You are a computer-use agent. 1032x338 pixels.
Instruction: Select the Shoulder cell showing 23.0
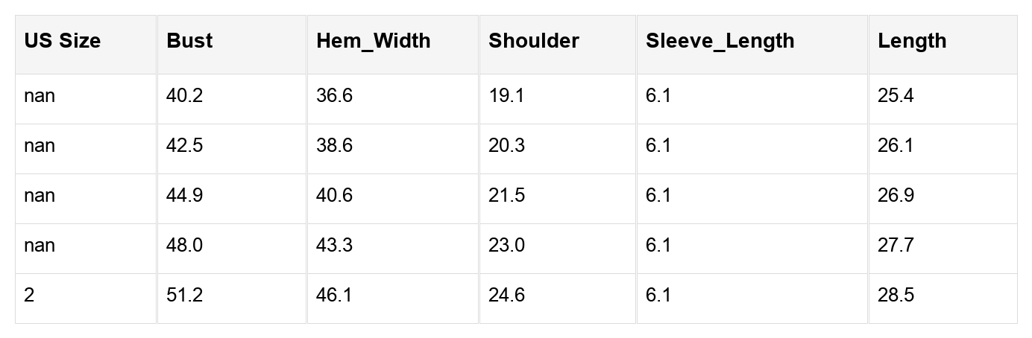(506, 246)
